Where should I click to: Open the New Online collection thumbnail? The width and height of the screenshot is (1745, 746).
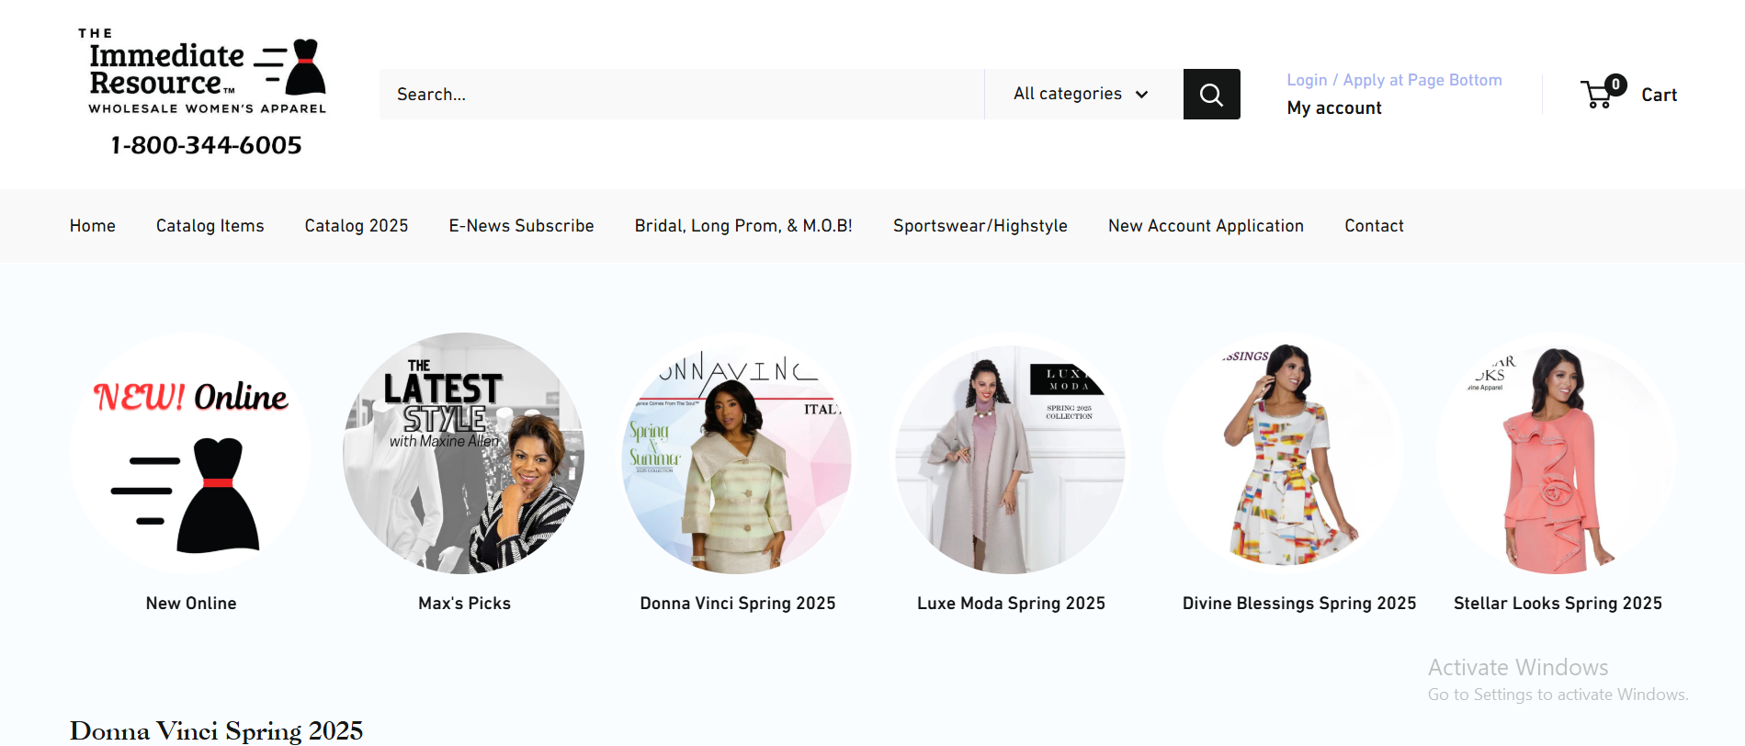point(190,454)
